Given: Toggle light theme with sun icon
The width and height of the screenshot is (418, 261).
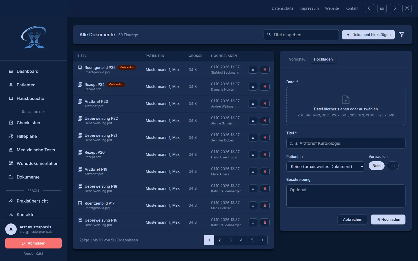Looking at the screenshot, I should (407, 8).
